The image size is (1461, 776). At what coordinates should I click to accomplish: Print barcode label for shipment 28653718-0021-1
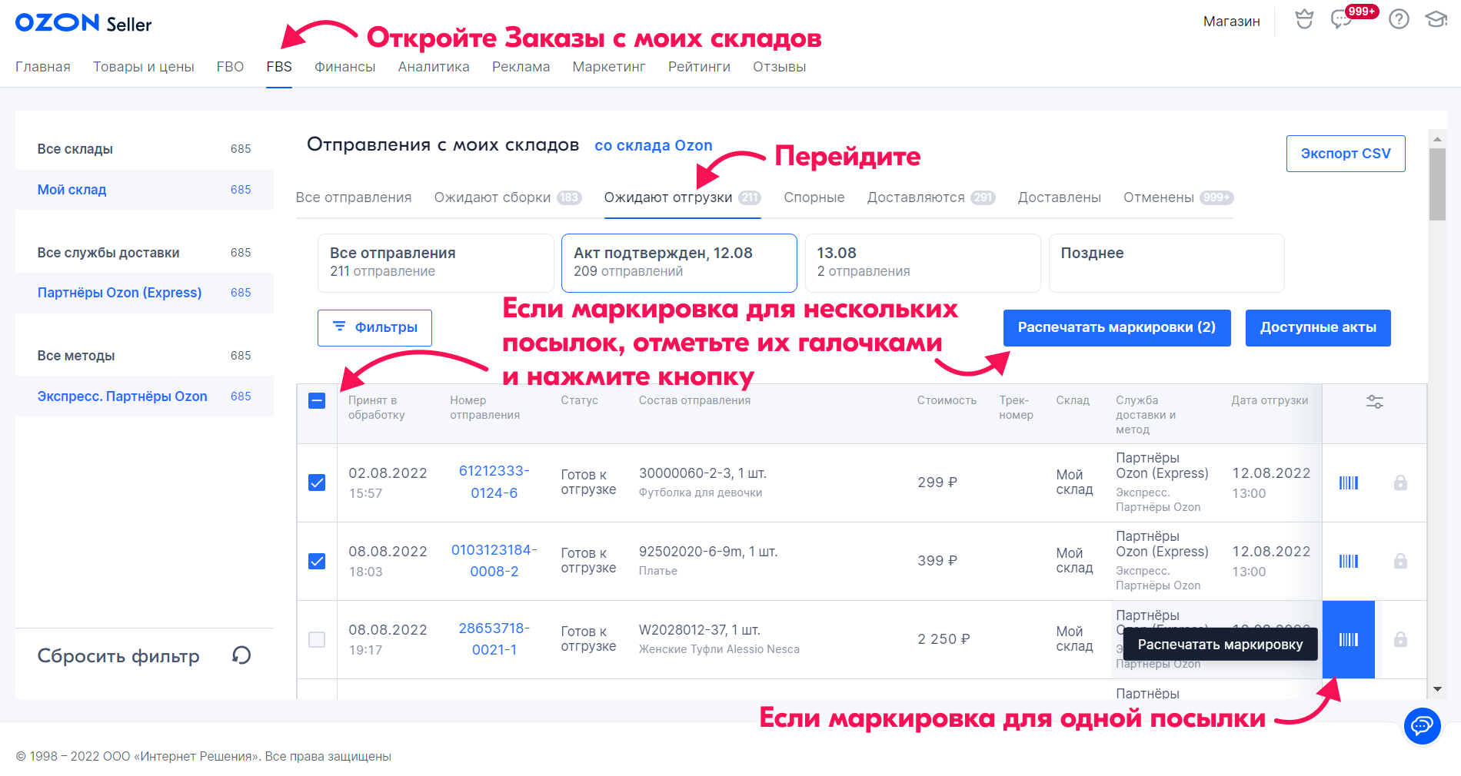click(1349, 639)
